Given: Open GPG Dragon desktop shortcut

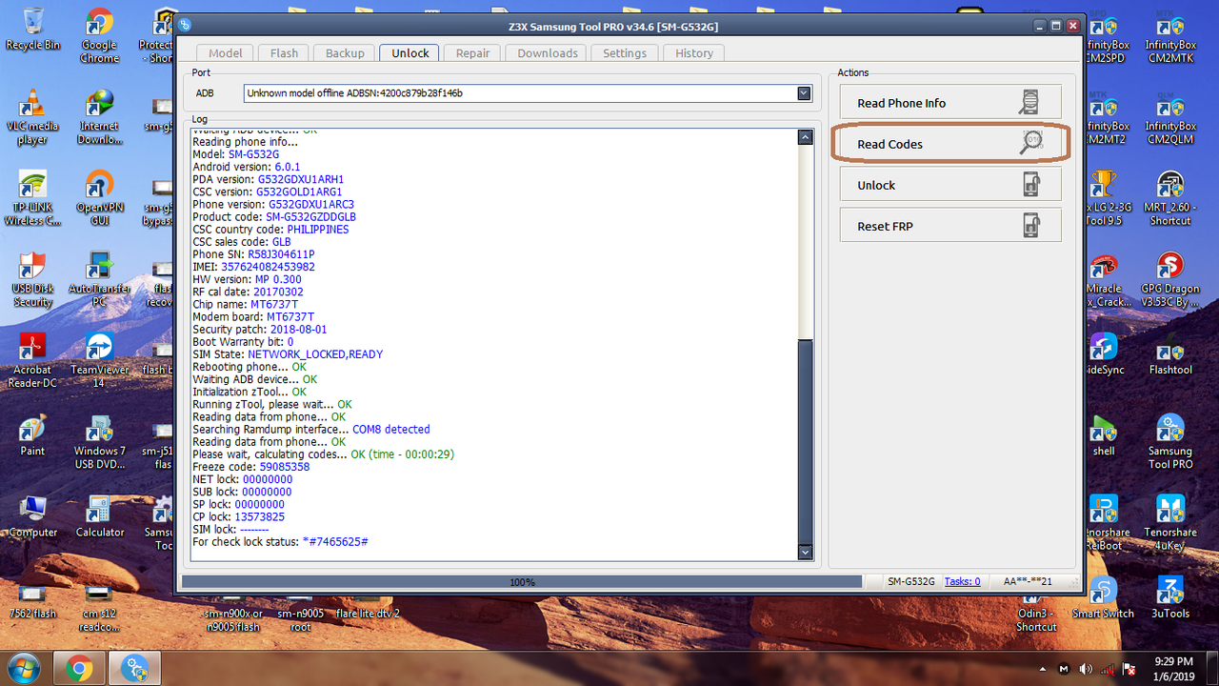Looking at the screenshot, I should tap(1170, 279).
